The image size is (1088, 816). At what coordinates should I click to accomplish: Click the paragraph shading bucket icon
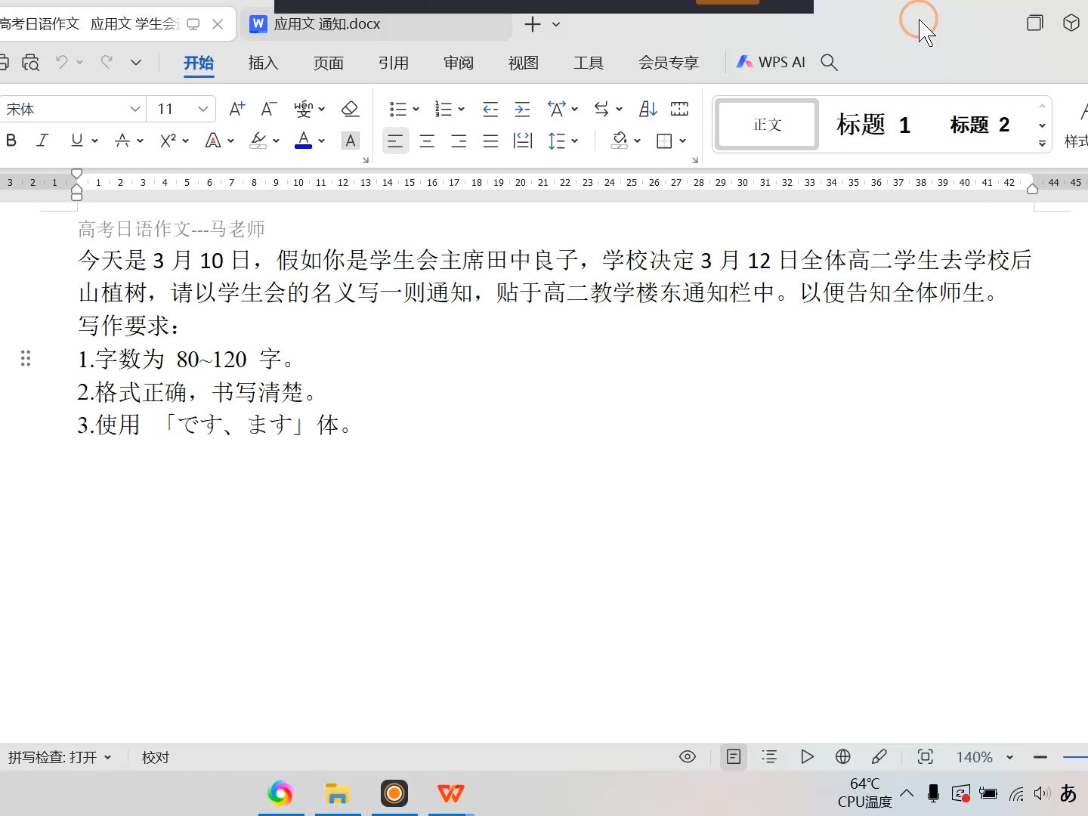coord(620,141)
